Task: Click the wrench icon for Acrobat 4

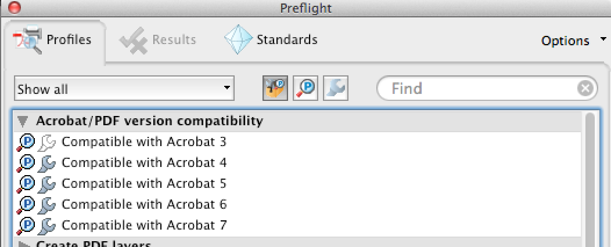Action: pos(47,162)
